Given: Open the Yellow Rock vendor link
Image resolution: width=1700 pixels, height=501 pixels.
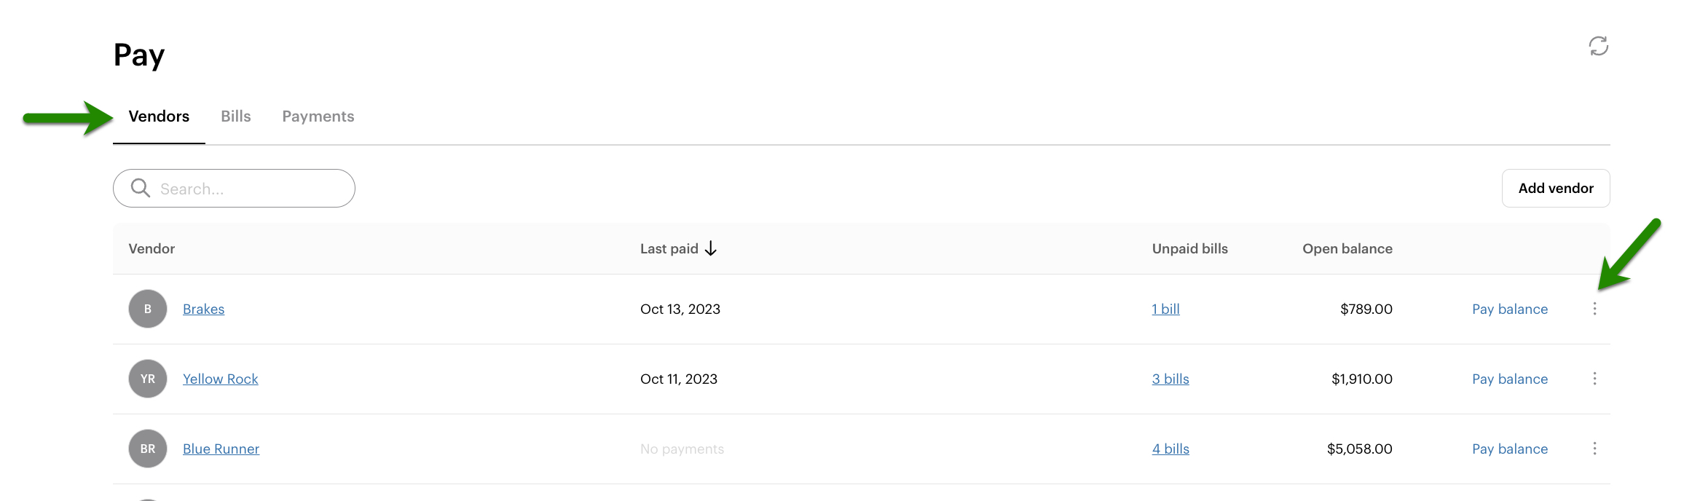Looking at the screenshot, I should (220, 379).
